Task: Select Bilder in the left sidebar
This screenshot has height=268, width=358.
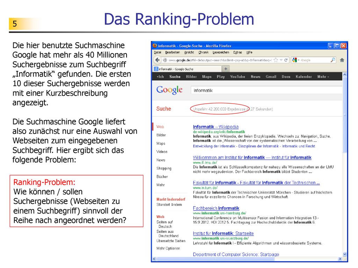Action: point(161,135)
